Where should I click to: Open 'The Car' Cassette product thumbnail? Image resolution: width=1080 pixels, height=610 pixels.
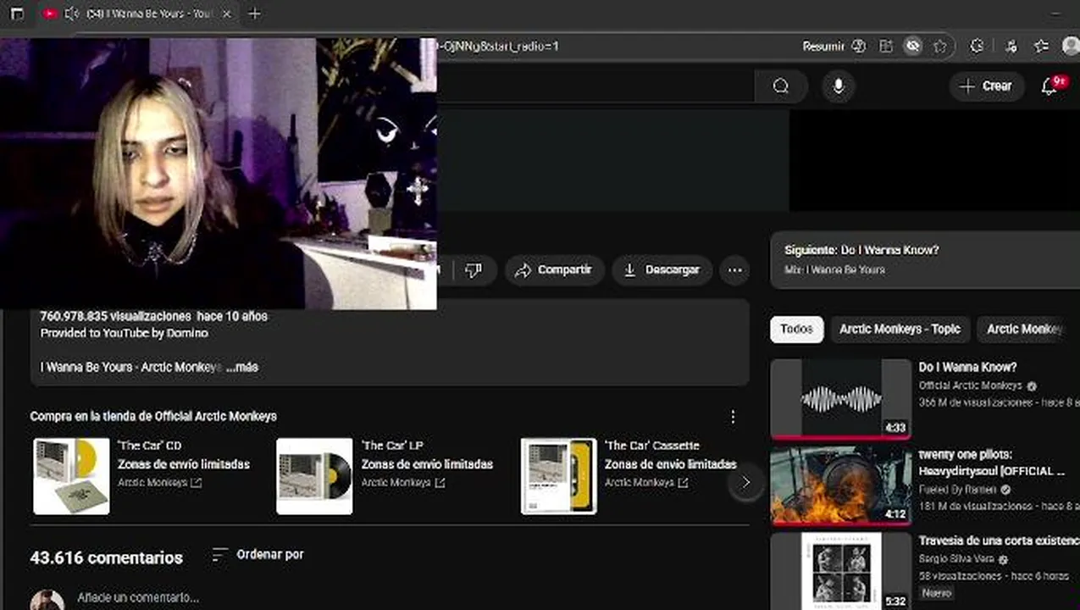pos(558,476)
